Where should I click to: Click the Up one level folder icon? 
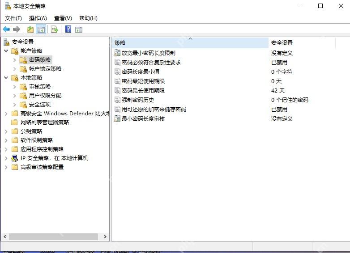[30, 29]
